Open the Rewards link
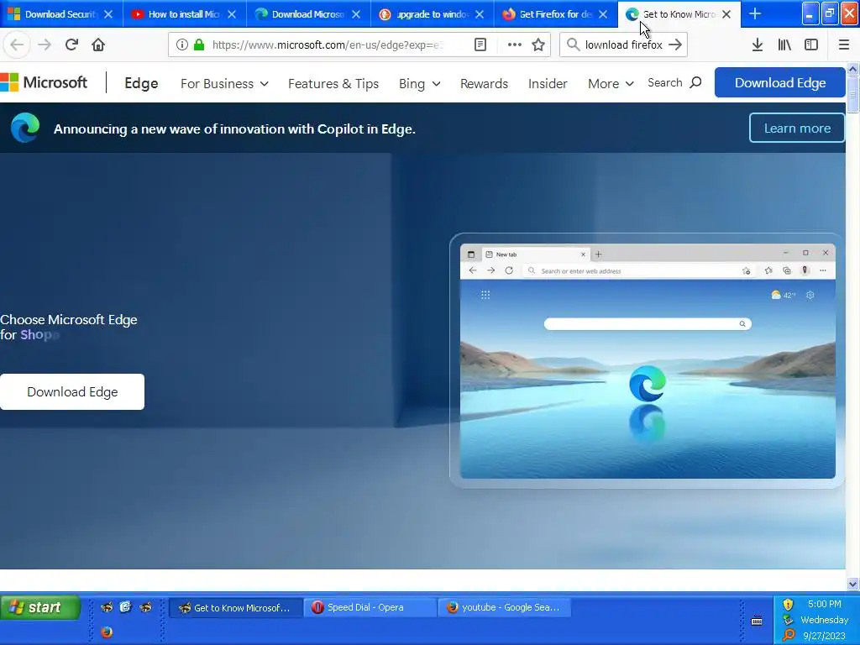 [x=484, y=84]
